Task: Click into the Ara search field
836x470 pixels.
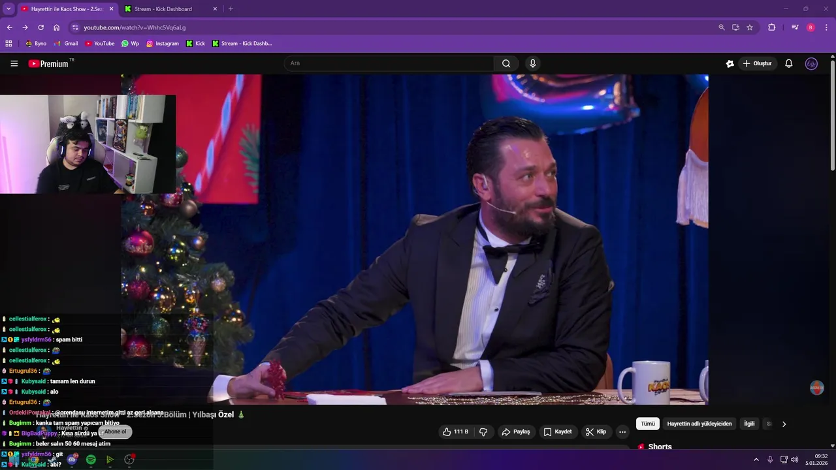Action: tap(389, 63)
